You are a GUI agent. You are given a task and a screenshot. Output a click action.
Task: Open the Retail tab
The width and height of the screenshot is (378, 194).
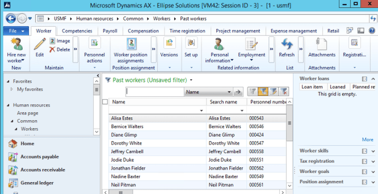pos(333,31)
